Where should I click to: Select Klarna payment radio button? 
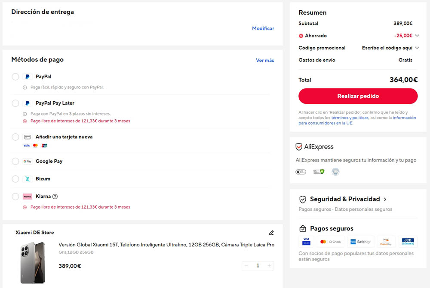pos(15,197)
